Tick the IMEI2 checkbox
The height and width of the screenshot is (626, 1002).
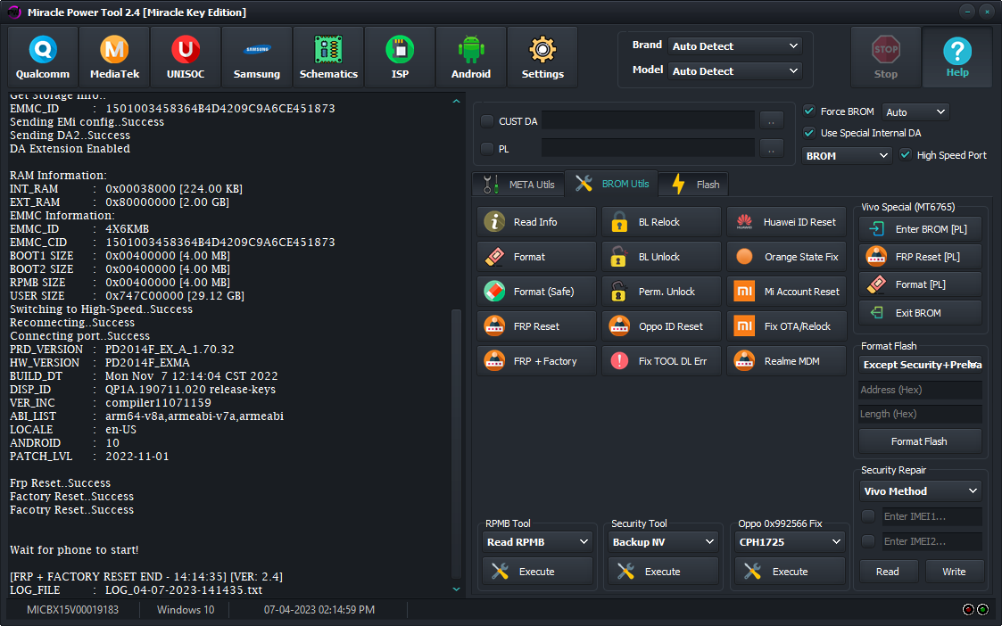coord(868,541)
